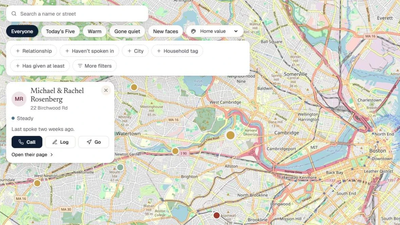Click the plus icon on City chip
Image resolution: width=400 pixels, height=225 pixels.
tap(129, 51)
